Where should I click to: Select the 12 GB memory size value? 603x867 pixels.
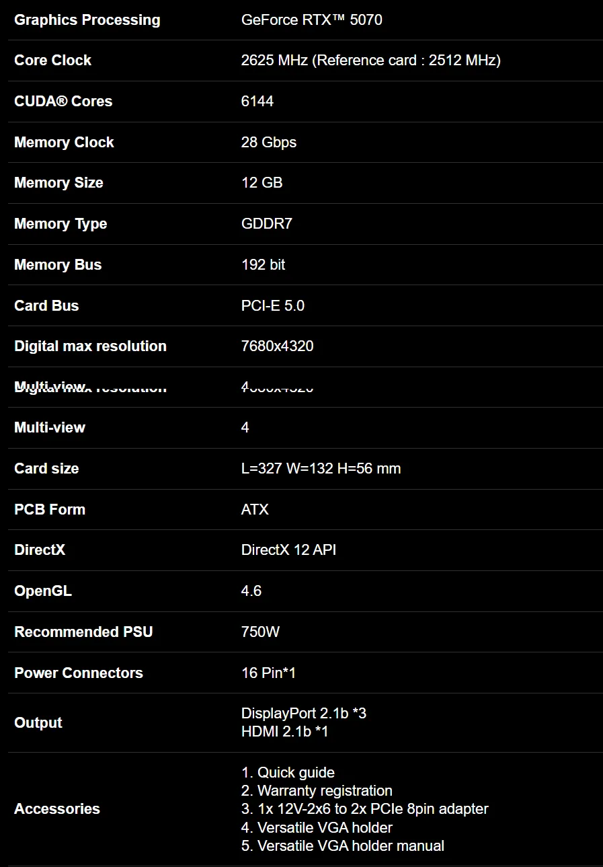(x=262, y=183)
